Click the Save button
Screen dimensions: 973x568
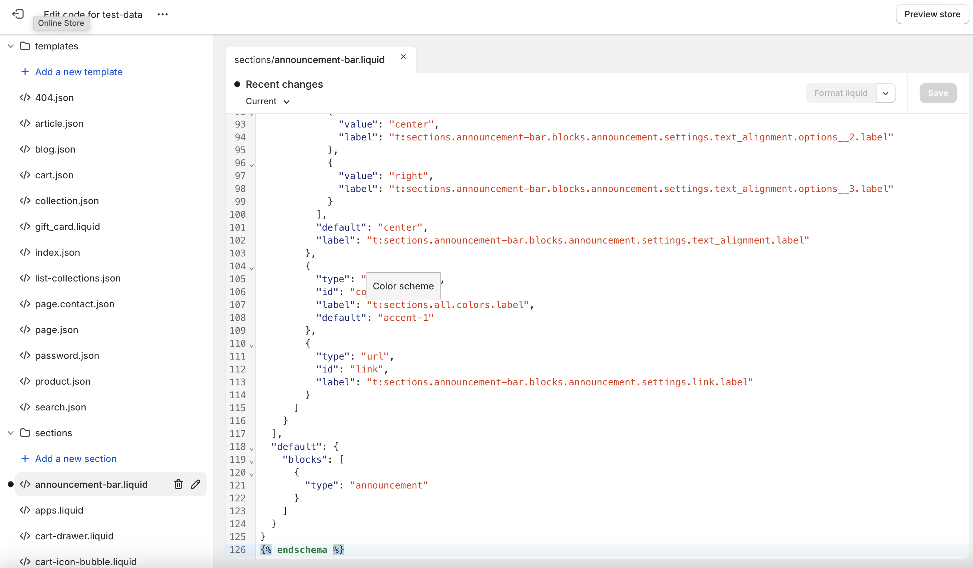coord(938,93)
